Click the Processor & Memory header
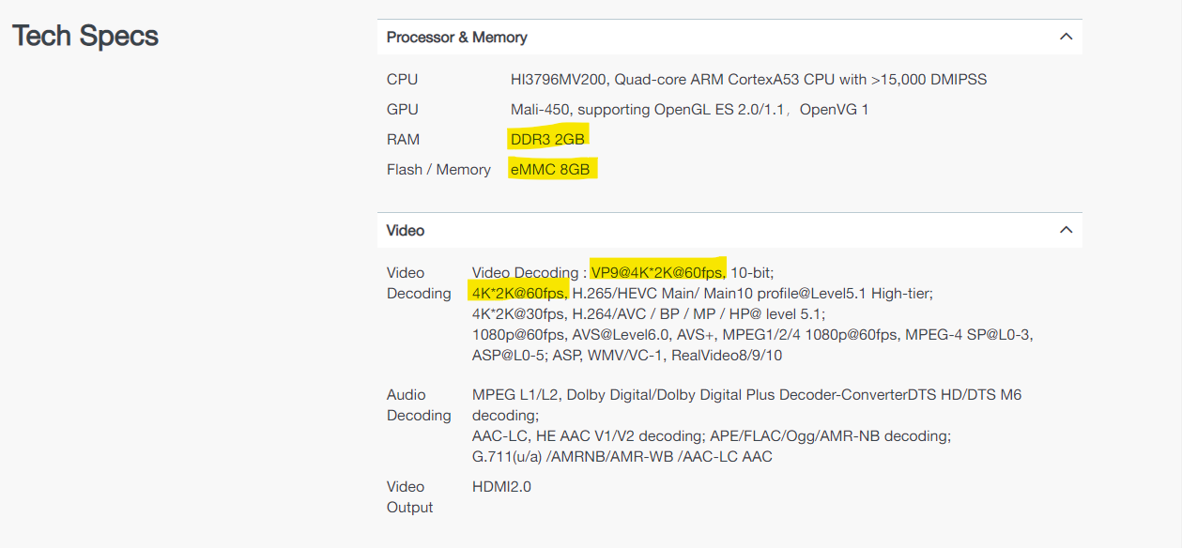Image resolution: width=1182 pixels, height=548 pixels. 729,38
